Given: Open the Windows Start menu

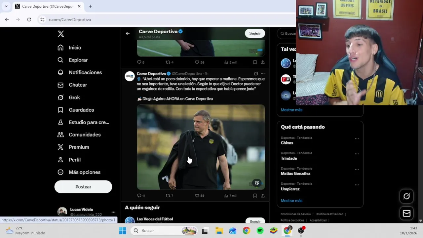Looking at the screenshot, I should [x=122, y=231].
